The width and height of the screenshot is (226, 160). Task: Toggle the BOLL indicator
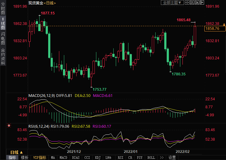pos(151,158)
